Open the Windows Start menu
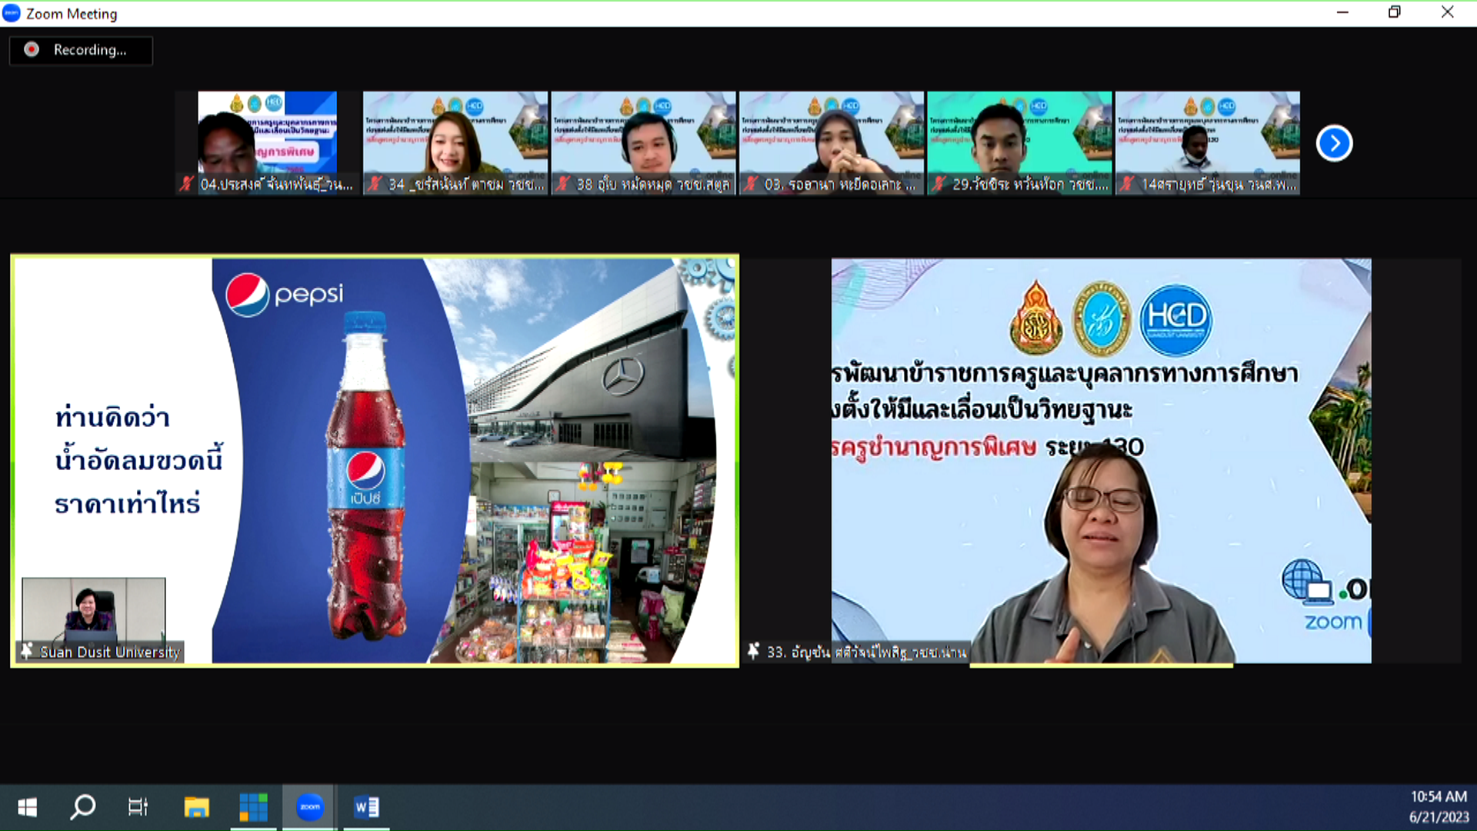This screenshot has width=1477, height=831. (28, 807)
